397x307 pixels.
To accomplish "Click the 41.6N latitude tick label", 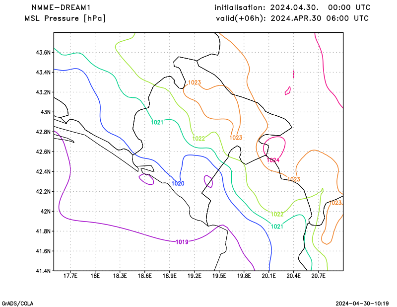I will (43, 251).
